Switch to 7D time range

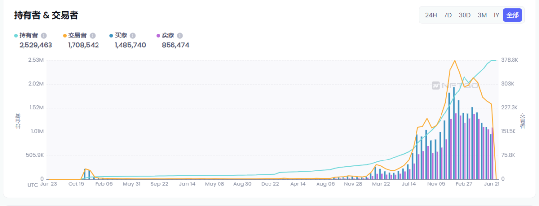click(448, 15)
